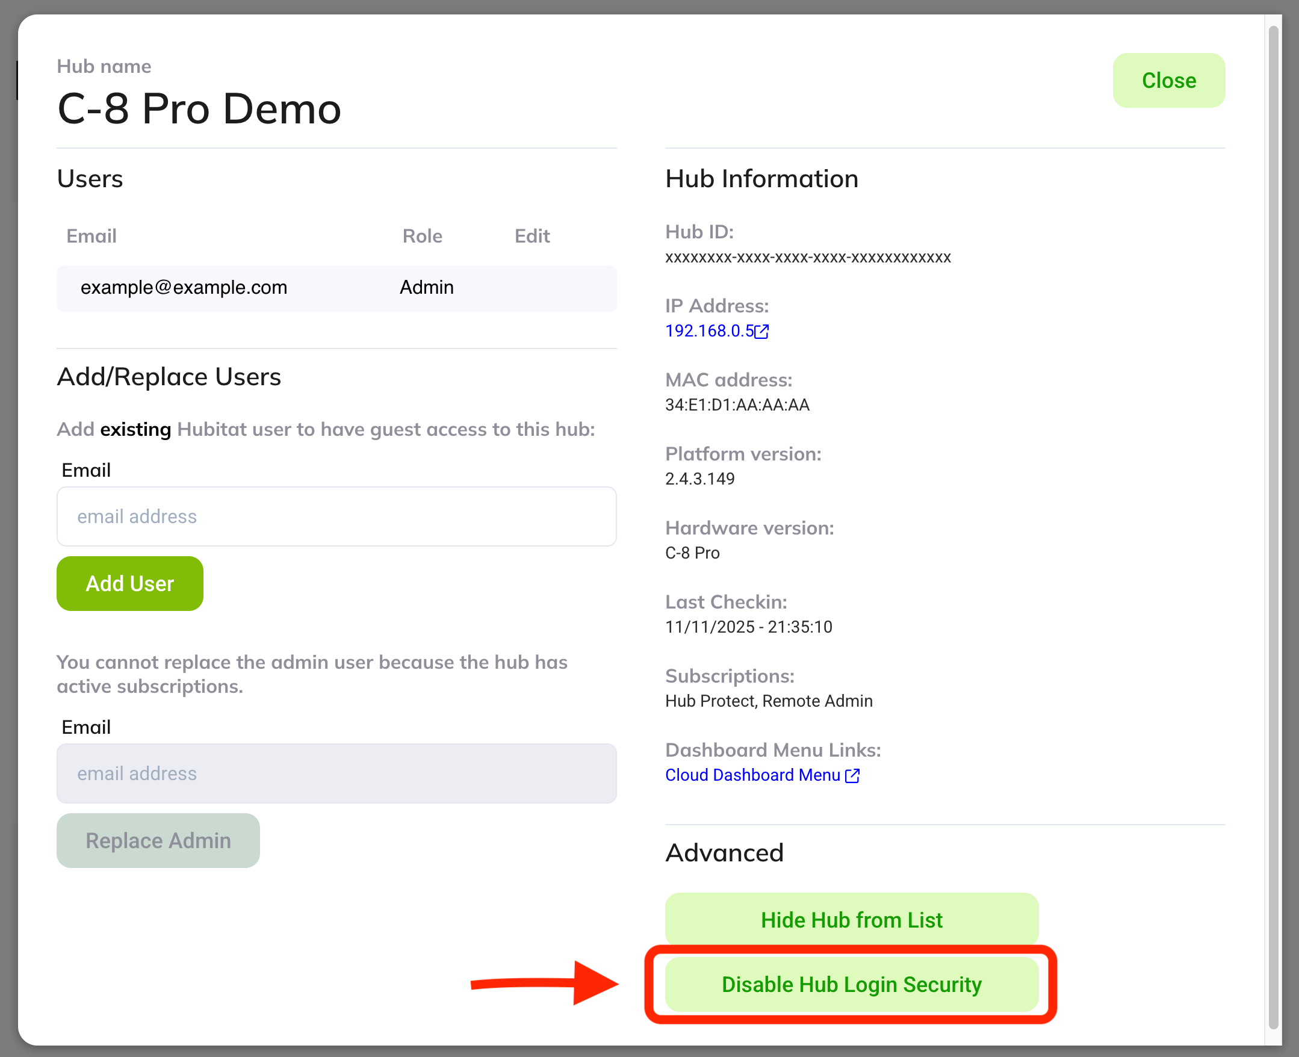This screenshot has height=1057, width=1299.
Task: Click the Advanced section heading
Action: [x=724, y=852]
